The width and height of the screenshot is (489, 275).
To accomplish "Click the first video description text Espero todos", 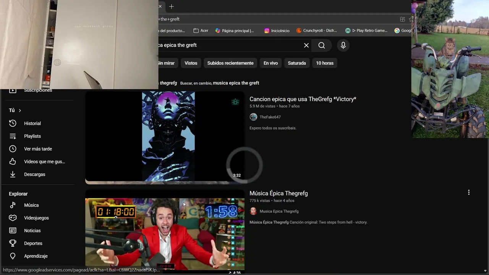I will pos(273,128).
